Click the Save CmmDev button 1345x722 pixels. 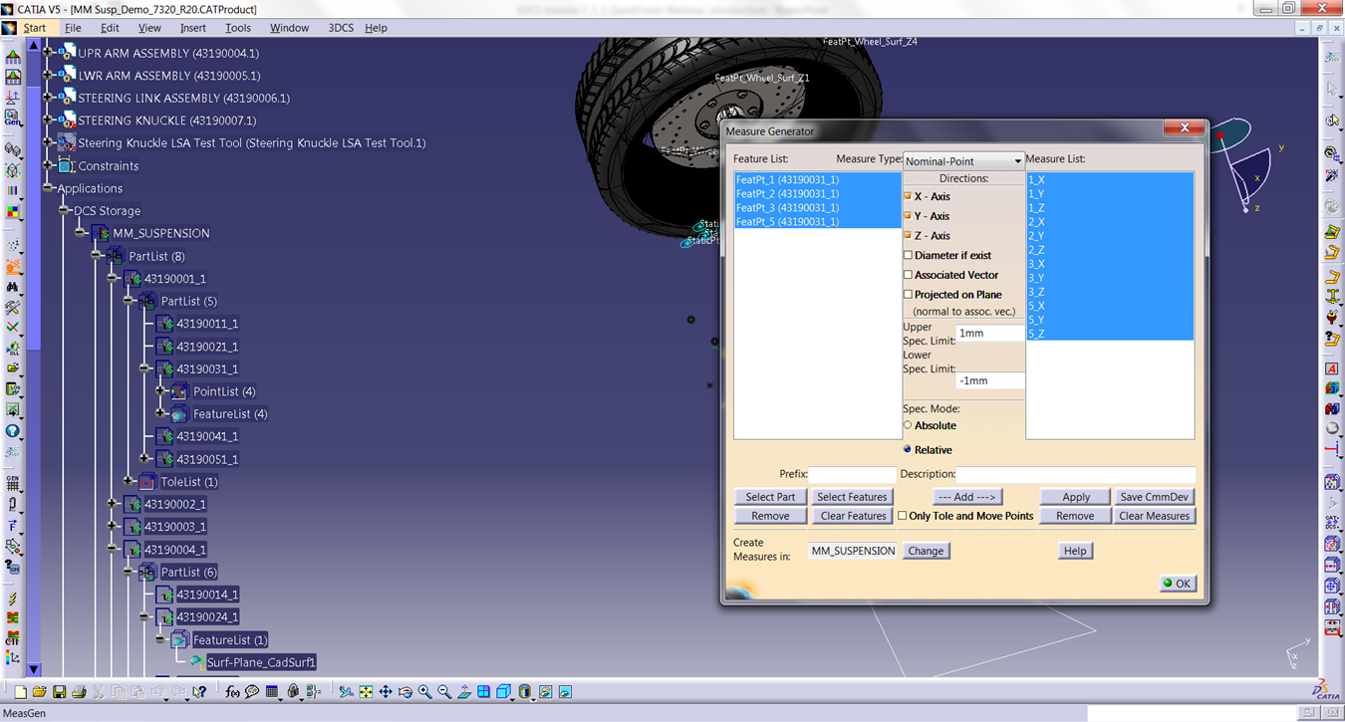1155,496
